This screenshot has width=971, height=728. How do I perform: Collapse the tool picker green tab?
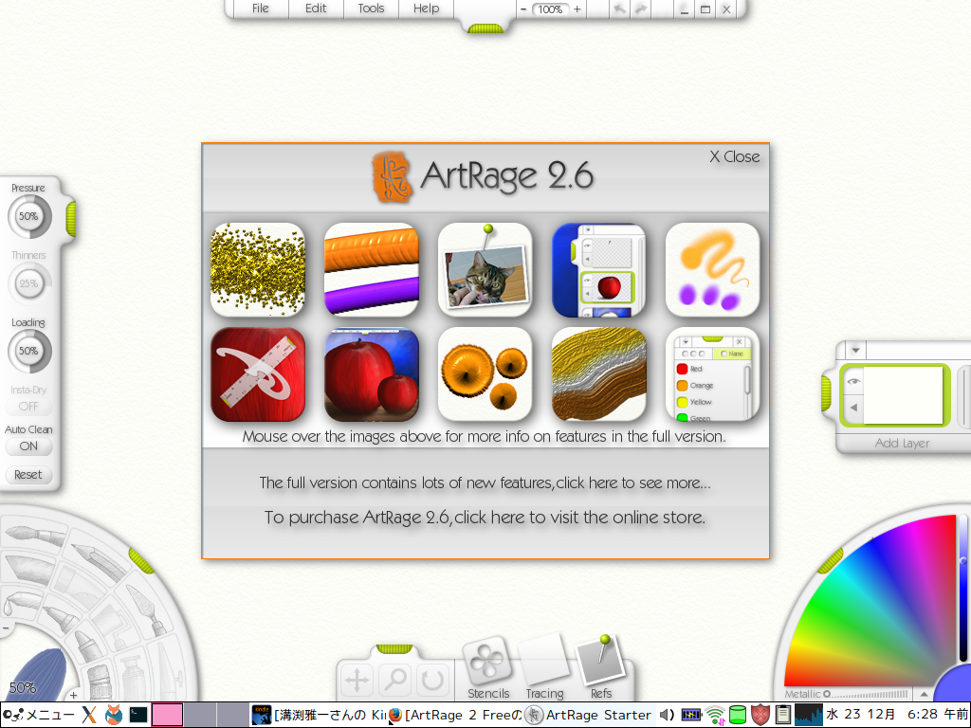pyautogui.click(x=142, y=559)
